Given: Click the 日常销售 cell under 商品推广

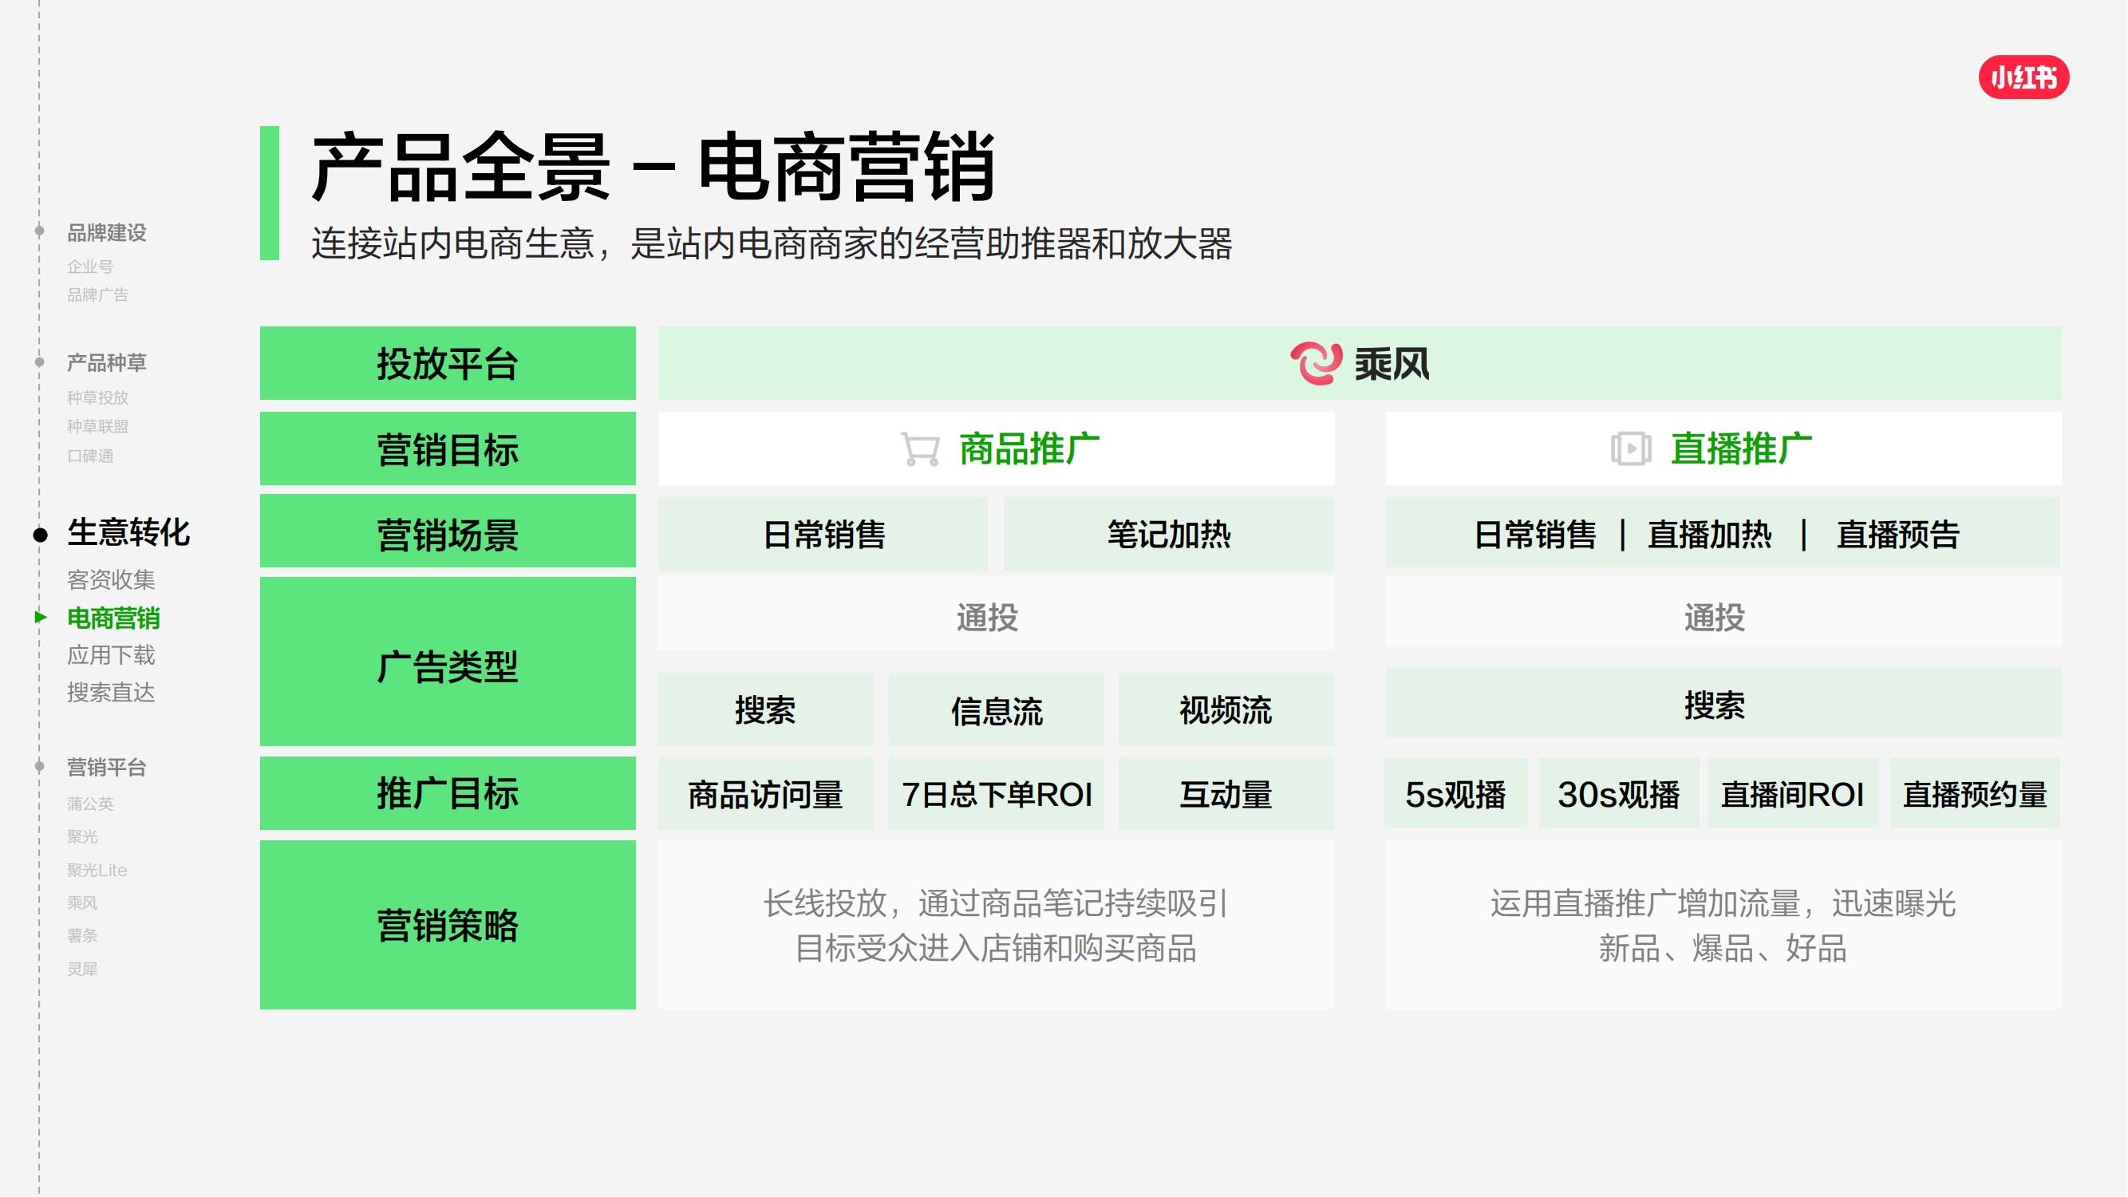Looking at the screenshot, I should click(x=823, y=535).
